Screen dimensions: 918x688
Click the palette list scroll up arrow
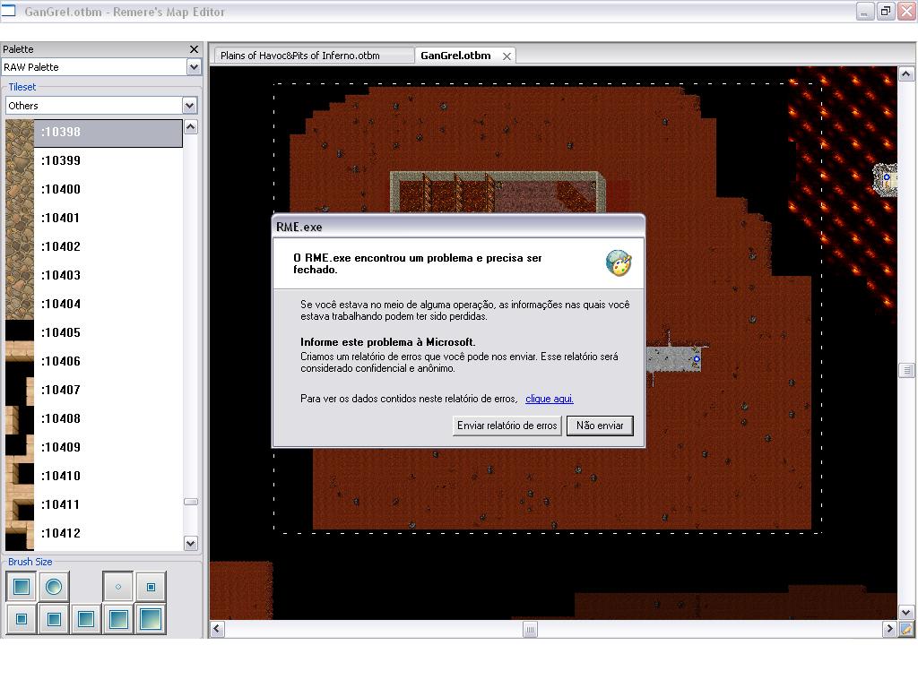191,127
